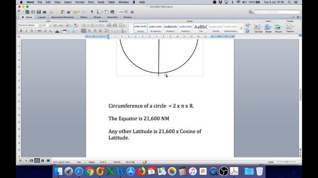Open the zoom 125% dropdown in toolbar

click(x=126, y=12)
